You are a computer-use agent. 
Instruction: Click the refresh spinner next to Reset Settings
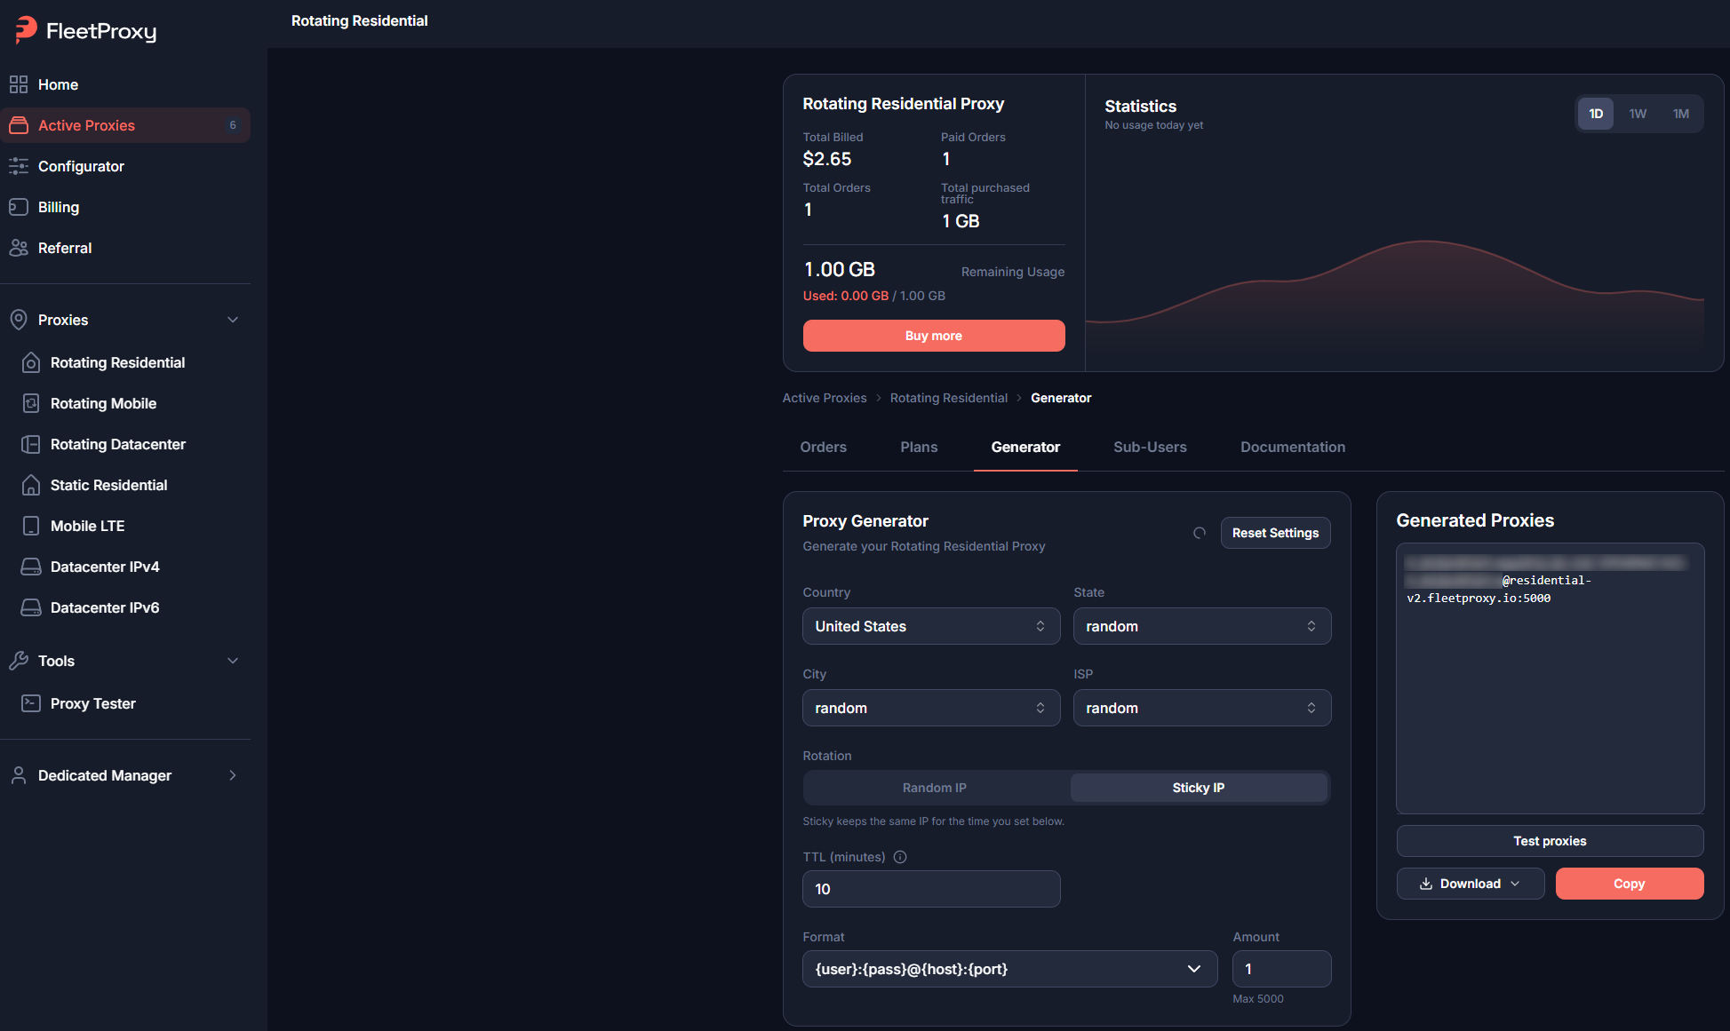[x=1200, y=533]
